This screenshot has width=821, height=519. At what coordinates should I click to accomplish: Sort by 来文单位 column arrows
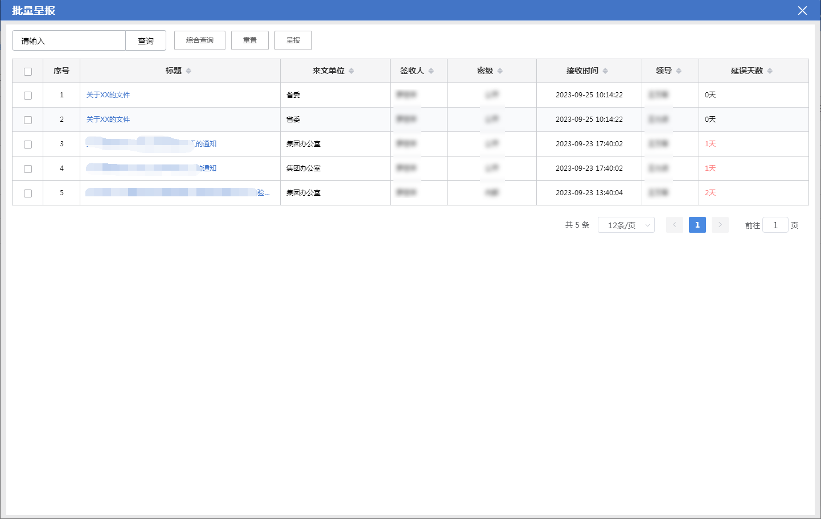pos(351,71)
